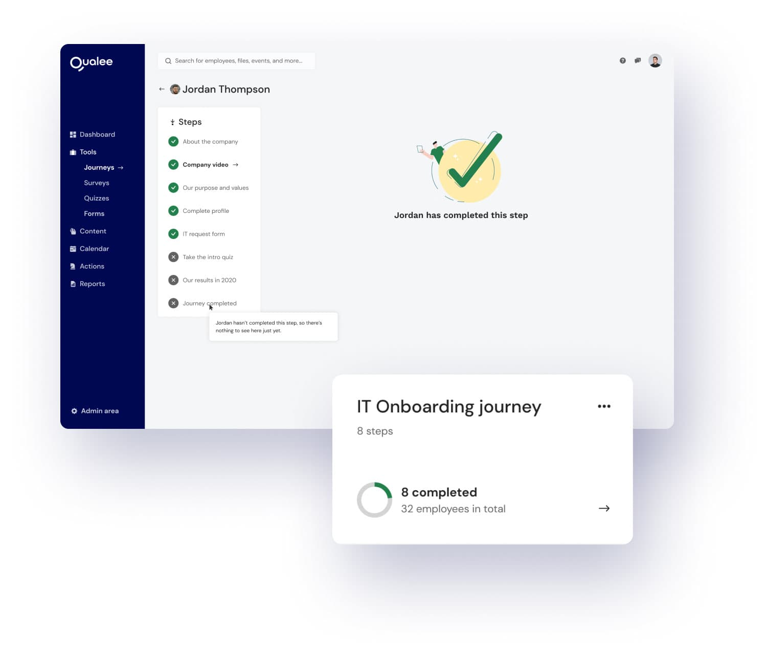Screen dimensions: 767x654
Task: Open Dashboard in the sidebar
Action: [97, 135]
